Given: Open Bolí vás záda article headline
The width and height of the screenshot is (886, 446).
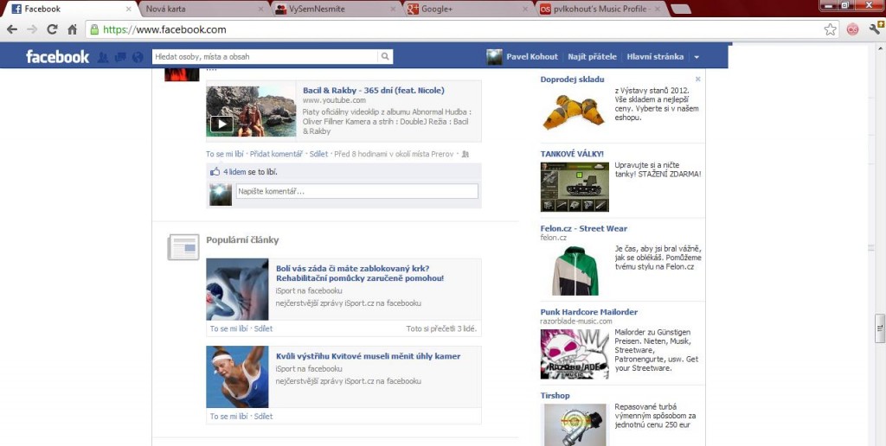Looking at the screenshot, I should click(x=360, y=273).
